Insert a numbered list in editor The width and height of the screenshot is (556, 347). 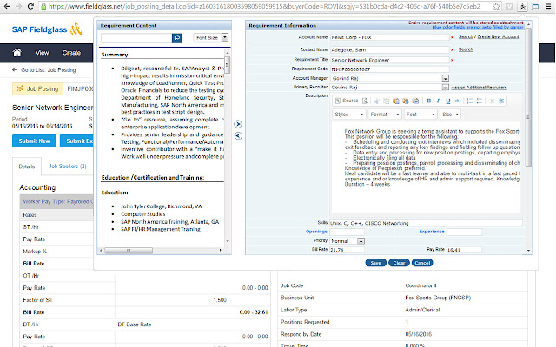(470, 101)
